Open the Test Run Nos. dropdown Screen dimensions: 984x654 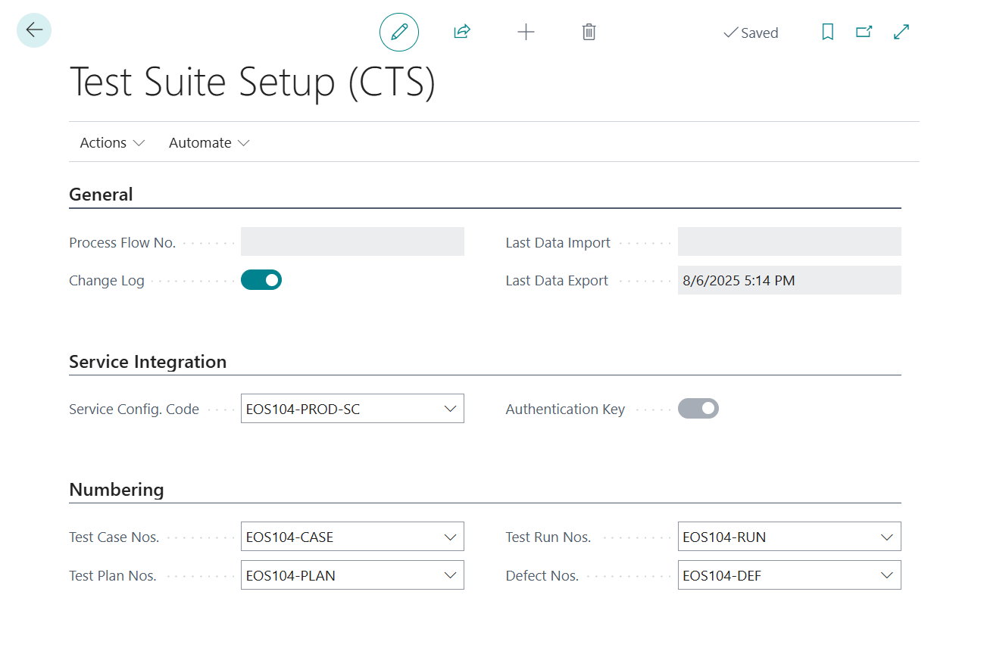pyautogui.click(x=887, y=537)
